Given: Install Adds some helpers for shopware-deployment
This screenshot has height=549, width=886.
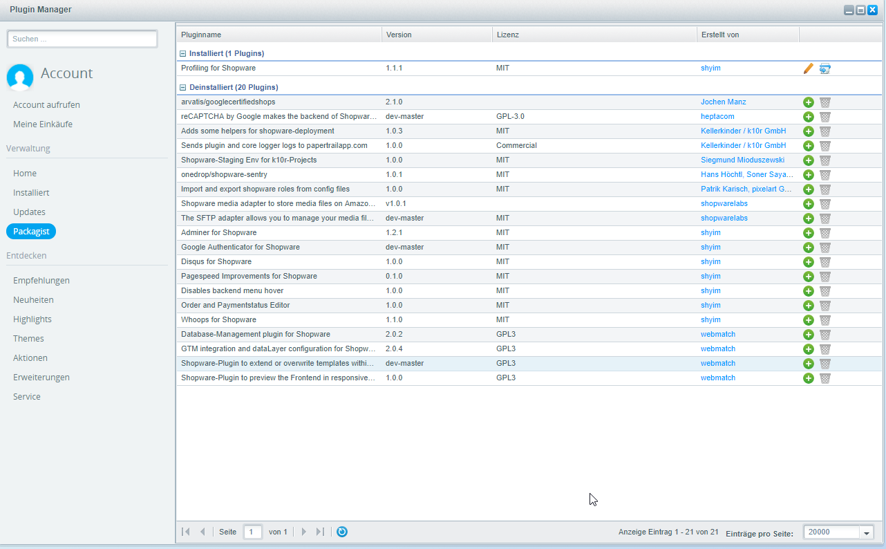Looking at the screenshot, I should pyautogui.click(x=809, y=131).
